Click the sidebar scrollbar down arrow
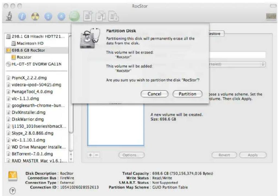278x196 pixels. (71, 160)
